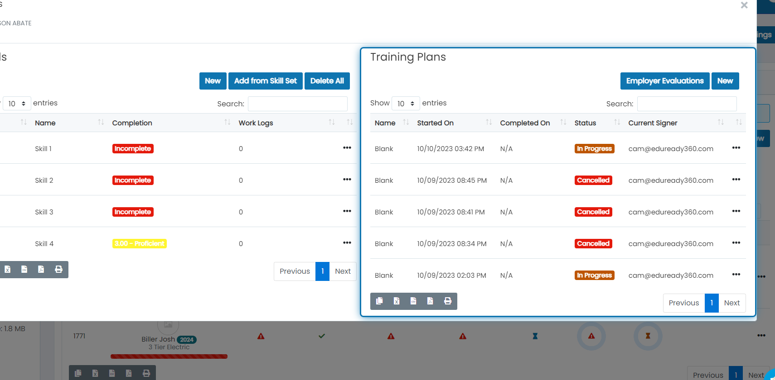Click the Employer Evaluations button
The image size is (775, 380).
(x=665, y=81)
